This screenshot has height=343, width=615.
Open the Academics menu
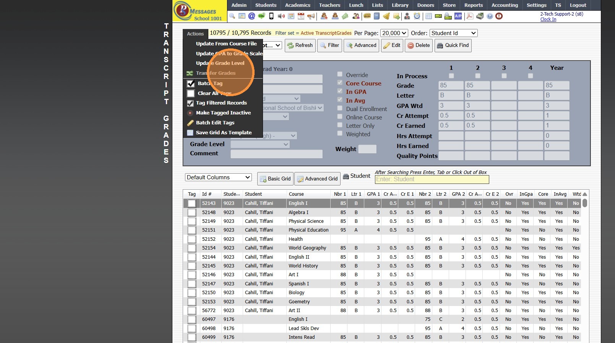297,5
